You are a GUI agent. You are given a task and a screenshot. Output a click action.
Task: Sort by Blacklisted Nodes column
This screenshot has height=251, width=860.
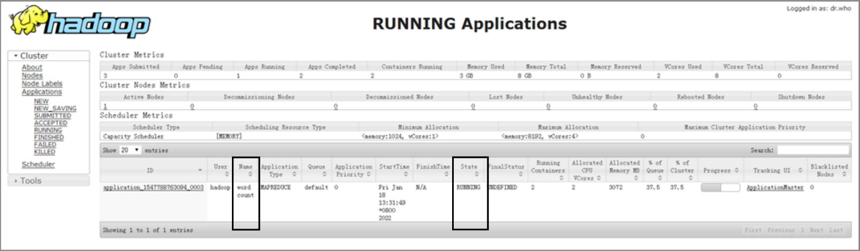[829, 170]
